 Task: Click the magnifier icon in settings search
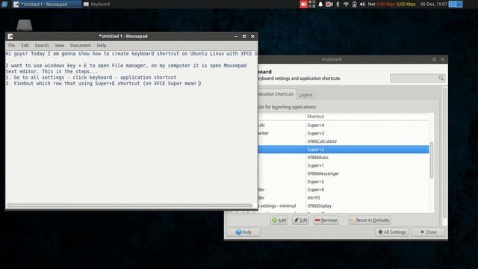tap(441, 78)
